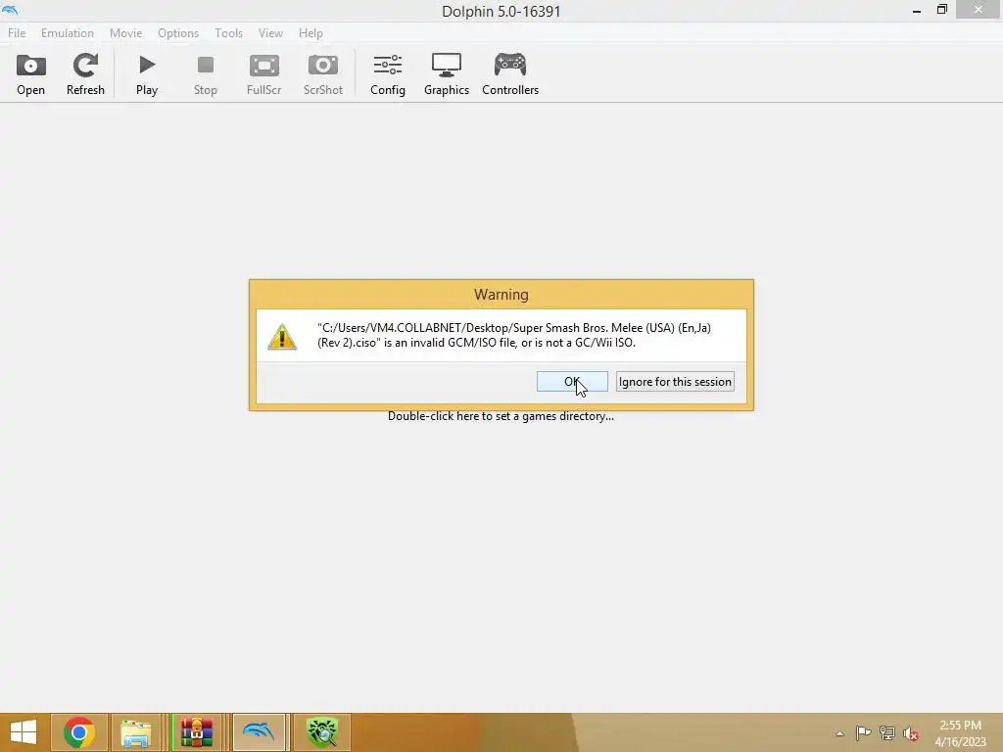This screenshot has height=752, width=1003.
Task: Confirm the warning with OK
Action: click(x=572, y=382)
